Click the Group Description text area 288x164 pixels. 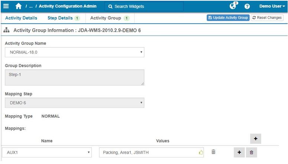74,77
